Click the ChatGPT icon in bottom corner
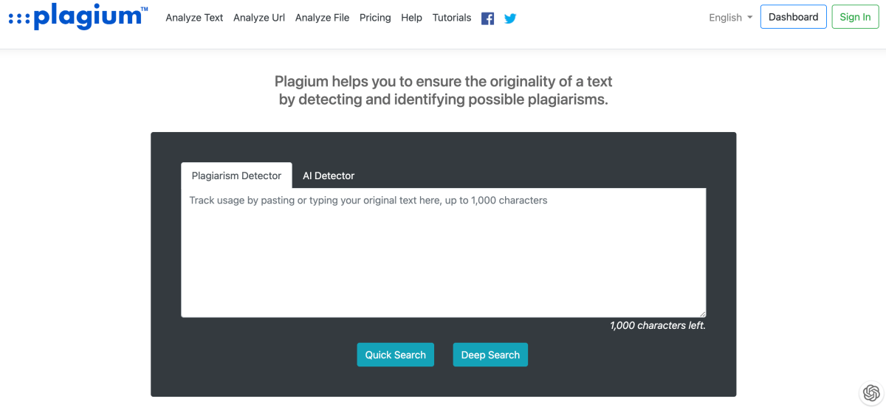Screen dimensions: 886x410 [x=871, y=393]
